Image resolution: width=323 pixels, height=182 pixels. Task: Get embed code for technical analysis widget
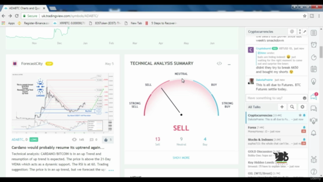pyautogui.click(x=219, y=64)
